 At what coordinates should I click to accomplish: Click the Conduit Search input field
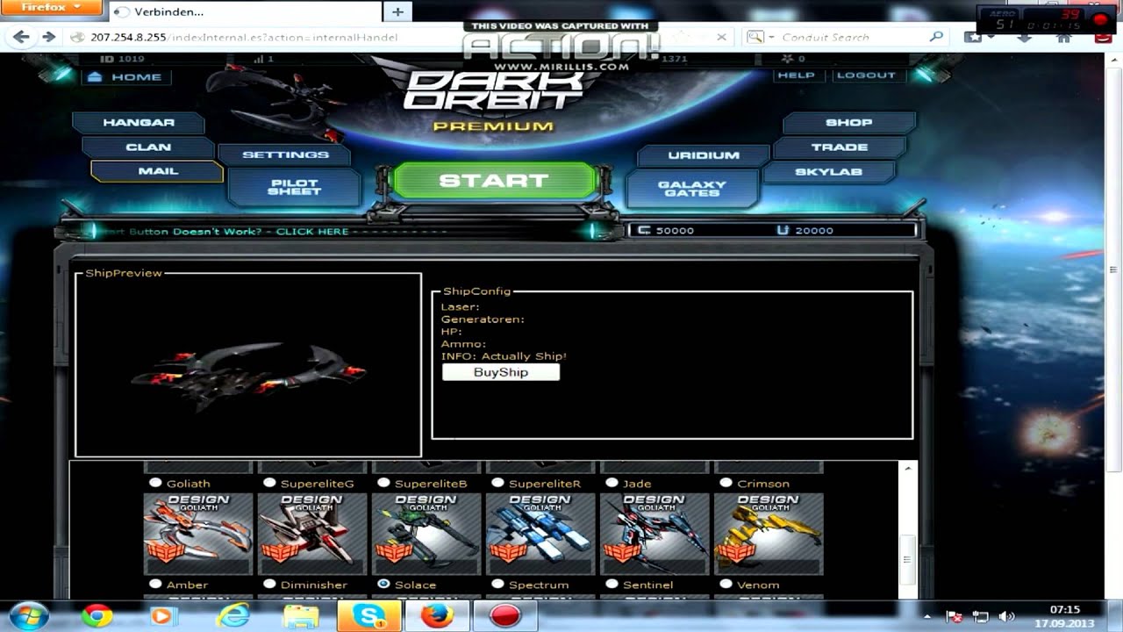(x=851, y=37)
